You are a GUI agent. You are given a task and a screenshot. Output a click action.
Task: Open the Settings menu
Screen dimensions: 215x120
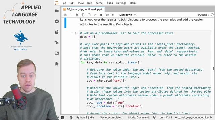(x=121, y=3)
